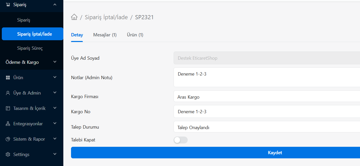
Task: Click the Entegrasyonlar network icon
Action: [8, 124]
